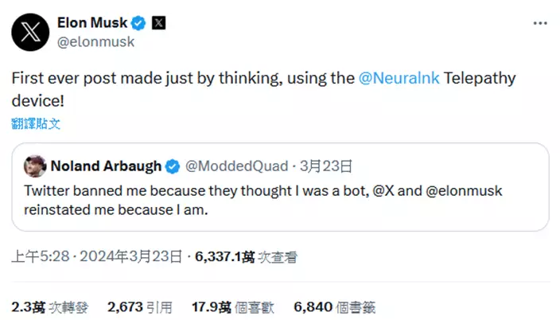
Task: Open the 17.9萬 個喜歡 likes list
Action: [231, 306]
